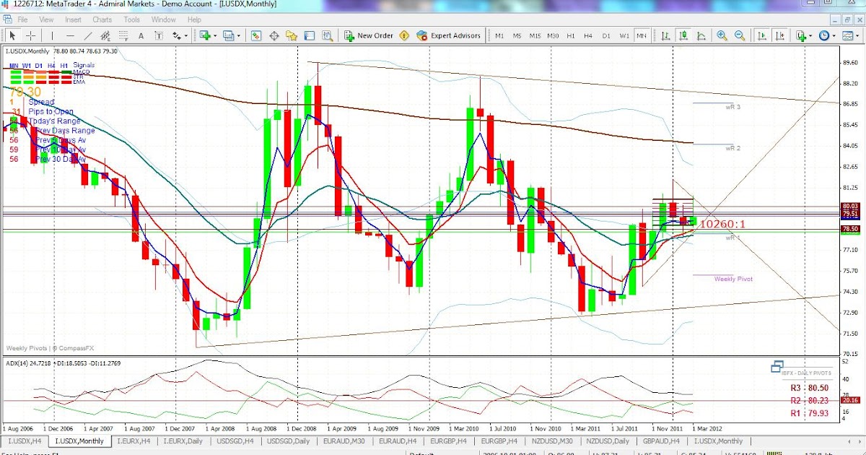Zoom out of the chart
866x455 pixels.
pos(740,35)
